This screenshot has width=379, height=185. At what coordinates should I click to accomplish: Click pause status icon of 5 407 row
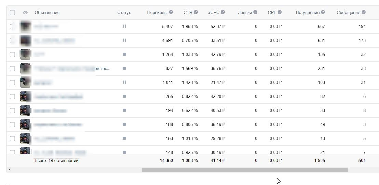(x=124, y=26)
